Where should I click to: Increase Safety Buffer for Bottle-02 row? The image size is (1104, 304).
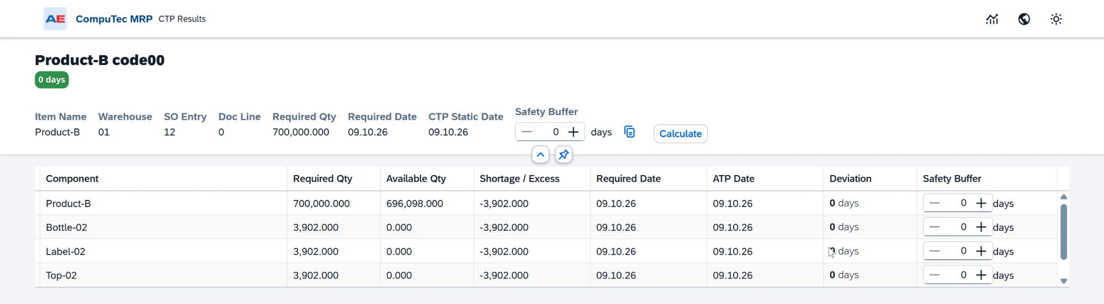(981, 227)
